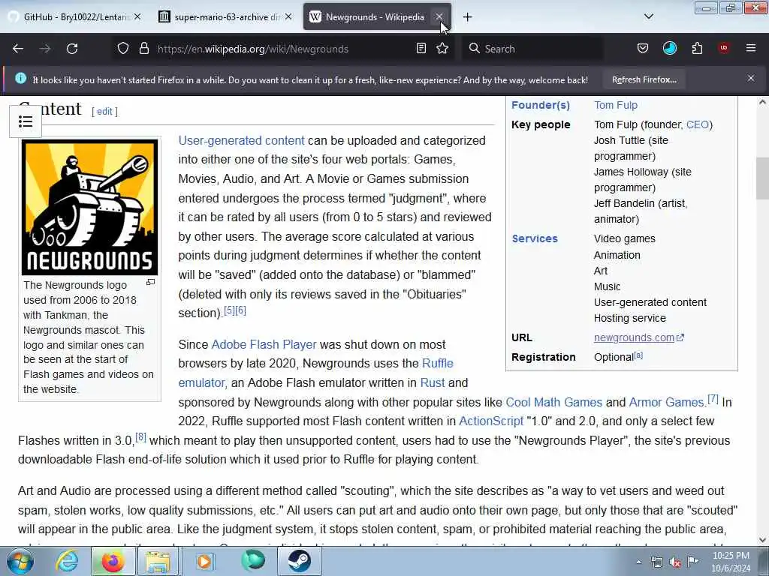Open Firefox hamburger application menu
Viewport: 769px width, 576px height.
(x=751, y=48)
